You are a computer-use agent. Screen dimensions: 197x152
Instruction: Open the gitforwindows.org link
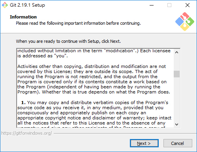coord(26,133)
